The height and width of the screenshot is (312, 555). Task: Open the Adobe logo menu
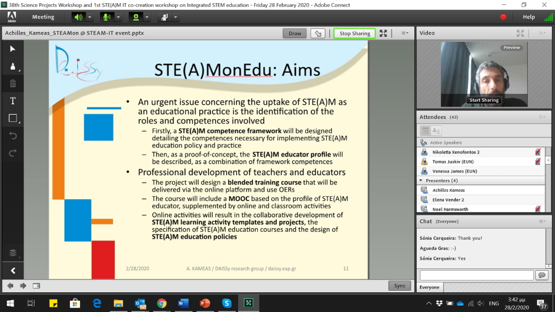pos(12,17)
